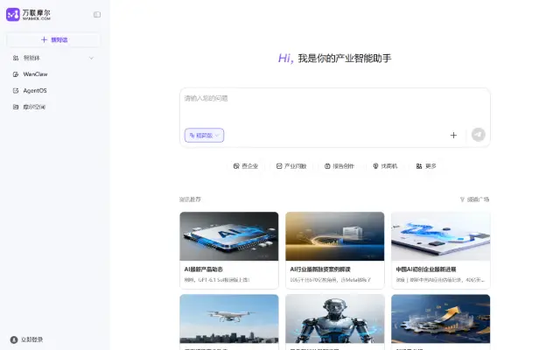Start a new chat with 新对话
Screen dimensions: 560x350
click(53, 39)
